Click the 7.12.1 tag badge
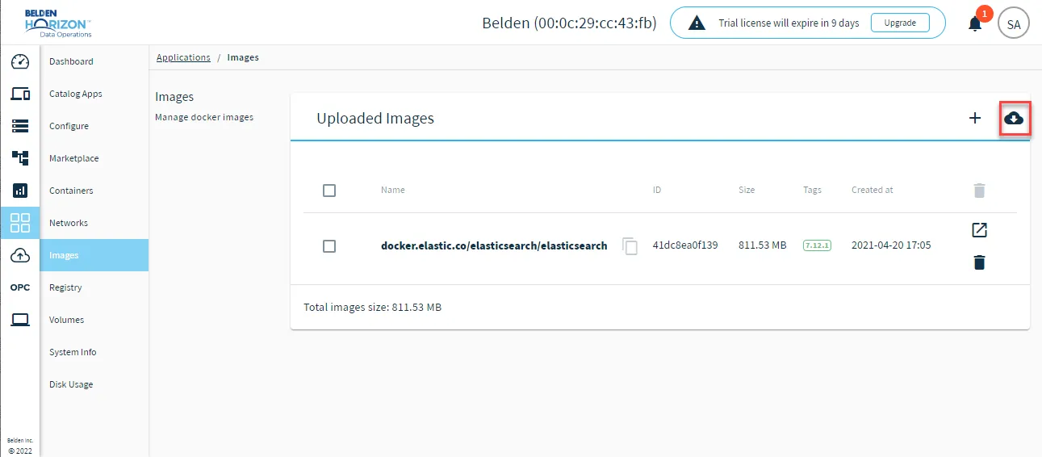The height and width of the screenshot is (457, 1042). tap(817, 245)
